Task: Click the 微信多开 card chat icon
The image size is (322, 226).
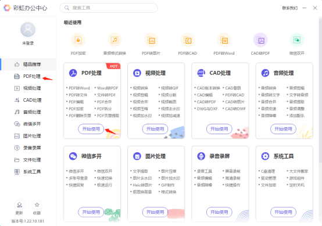Action: point(73,156)
